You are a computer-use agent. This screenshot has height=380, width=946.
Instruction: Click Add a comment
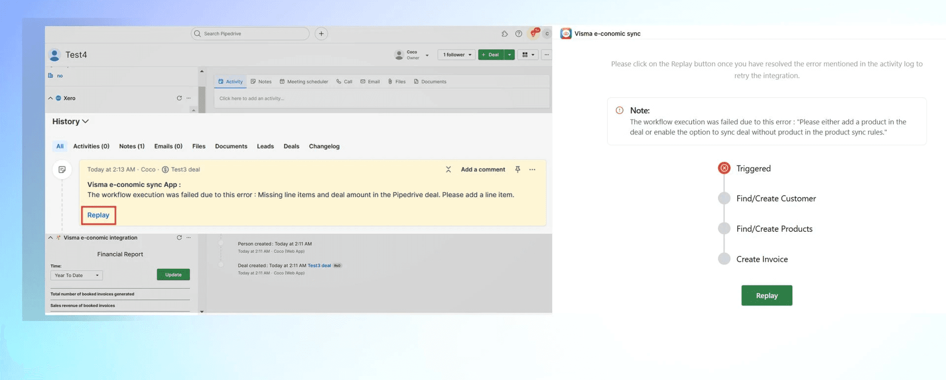[x=483, y=169]
